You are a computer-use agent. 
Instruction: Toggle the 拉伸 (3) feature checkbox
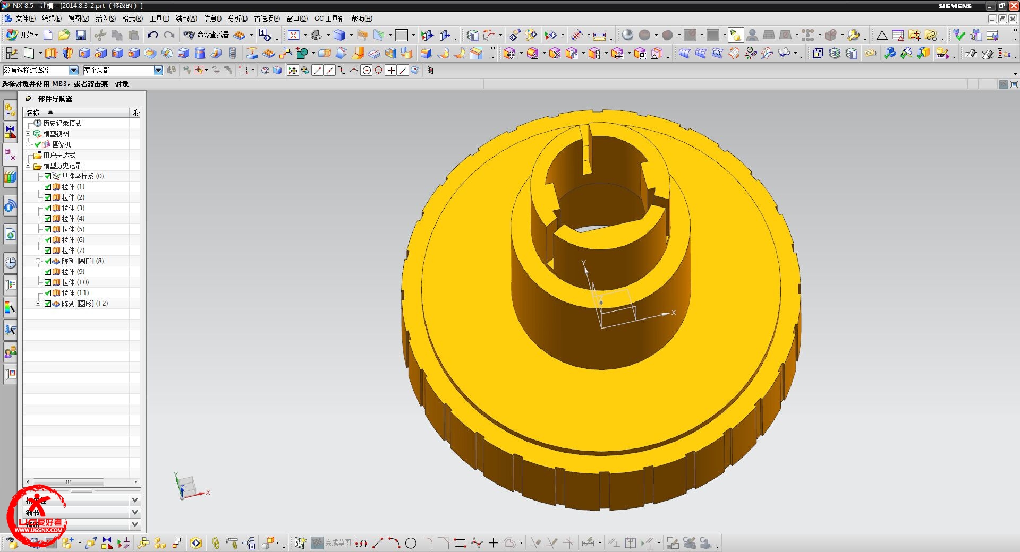48,208
